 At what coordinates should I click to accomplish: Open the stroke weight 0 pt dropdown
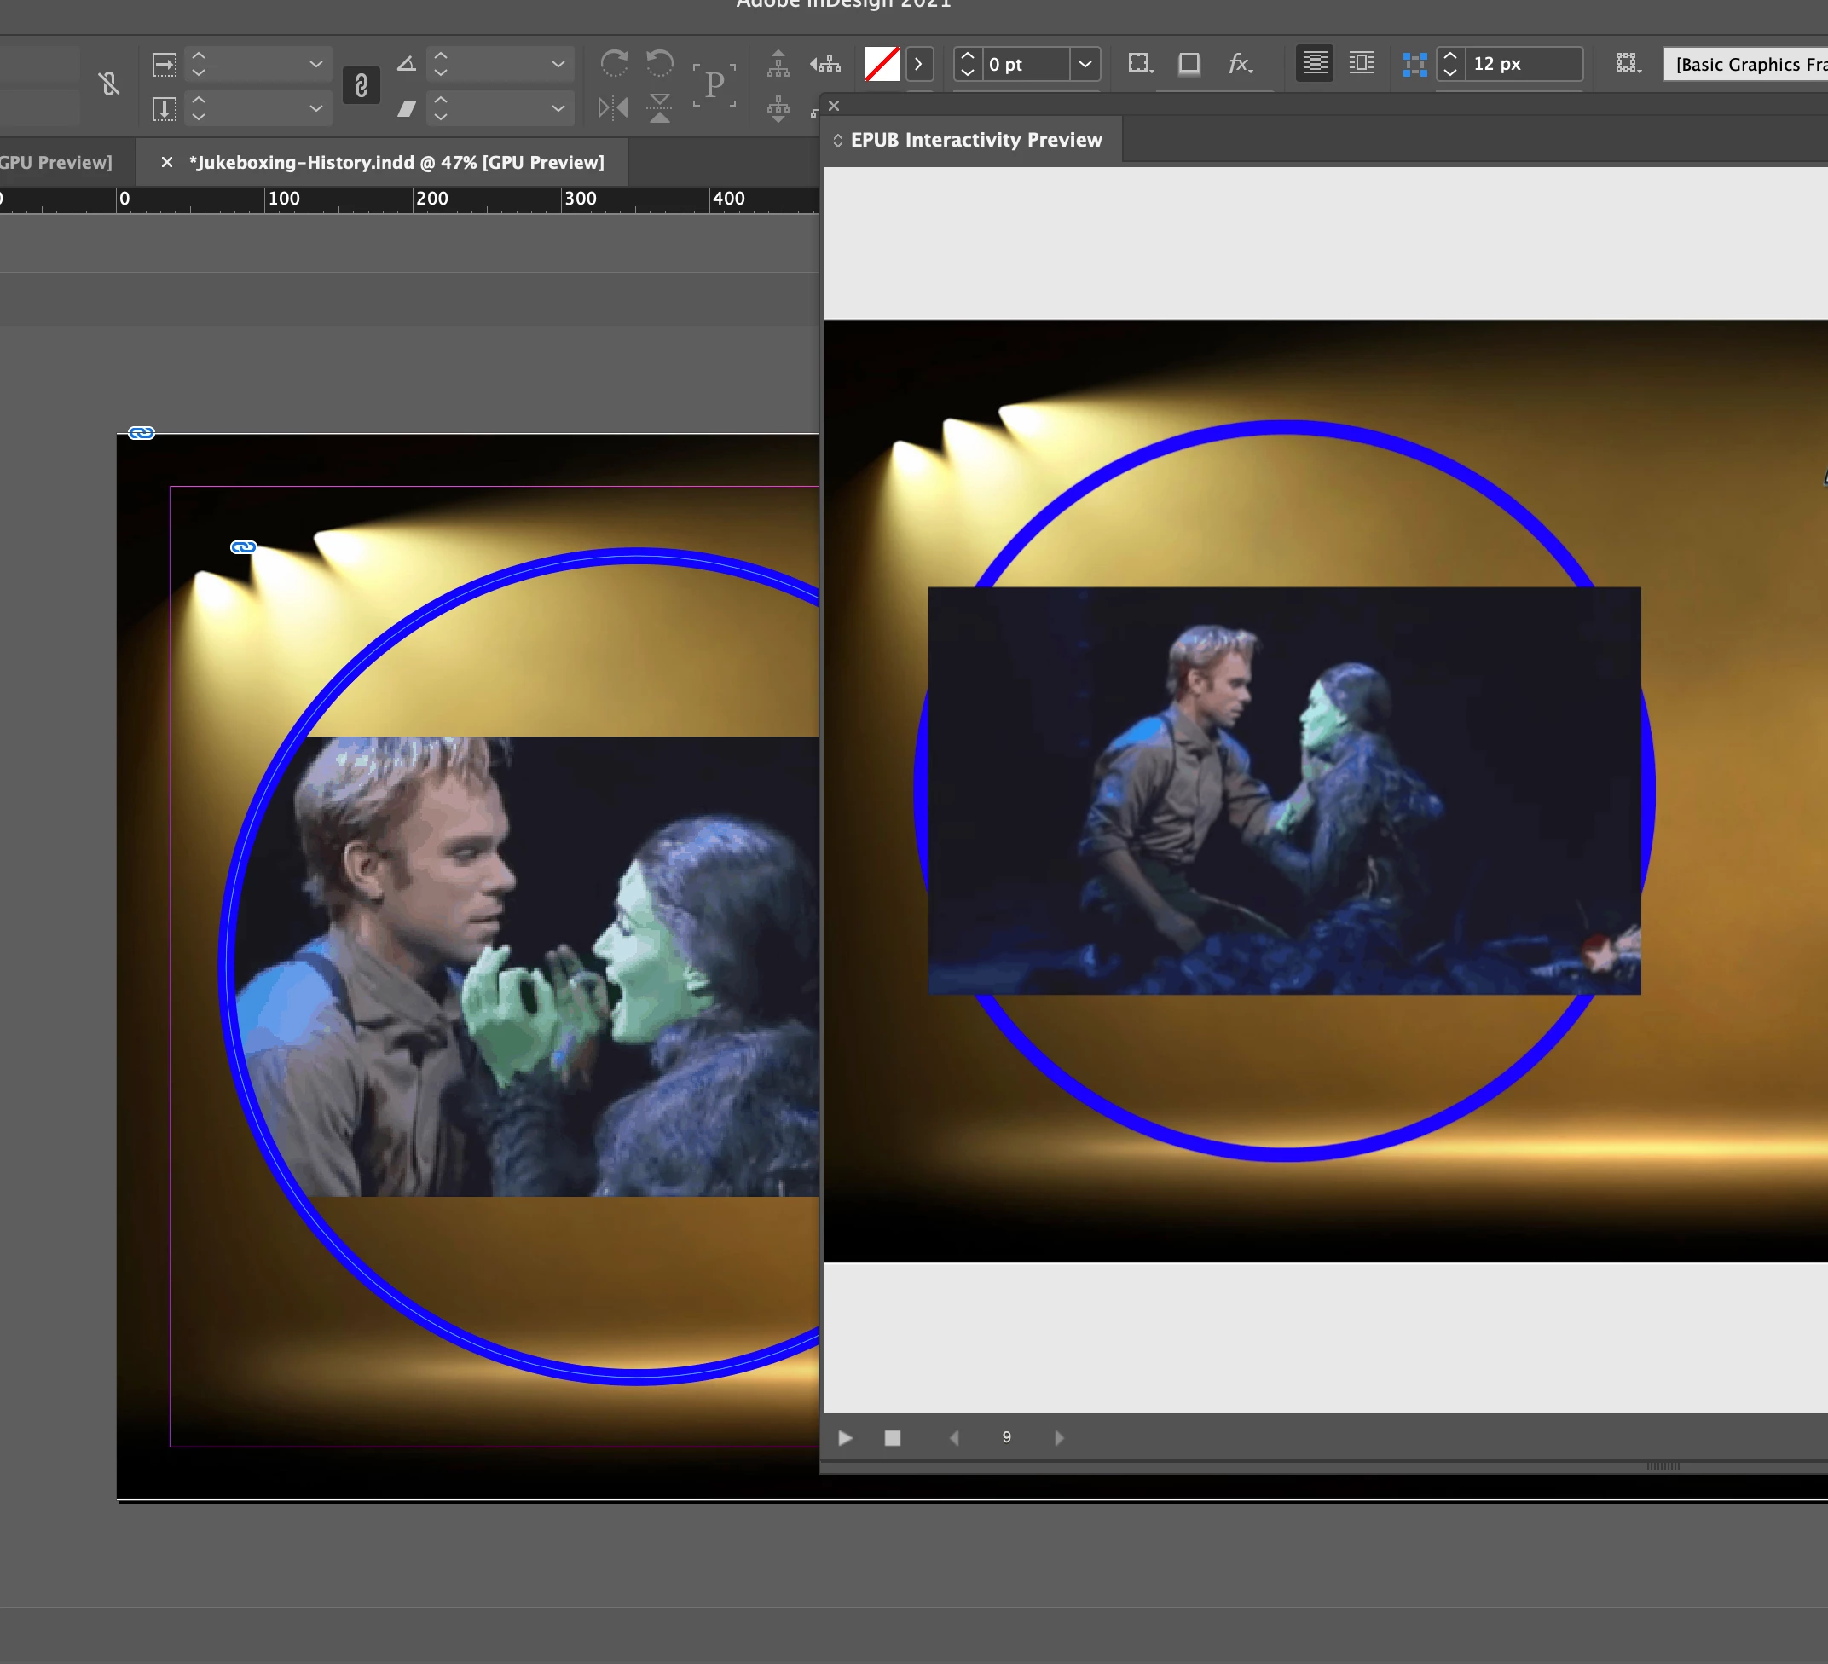(x=1085, y=63)
